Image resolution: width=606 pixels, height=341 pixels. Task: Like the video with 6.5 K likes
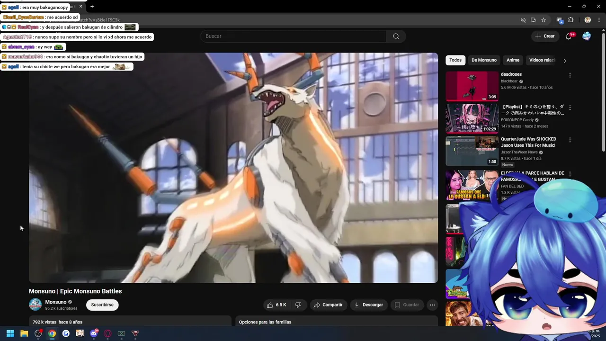click(x=276, y=305)
